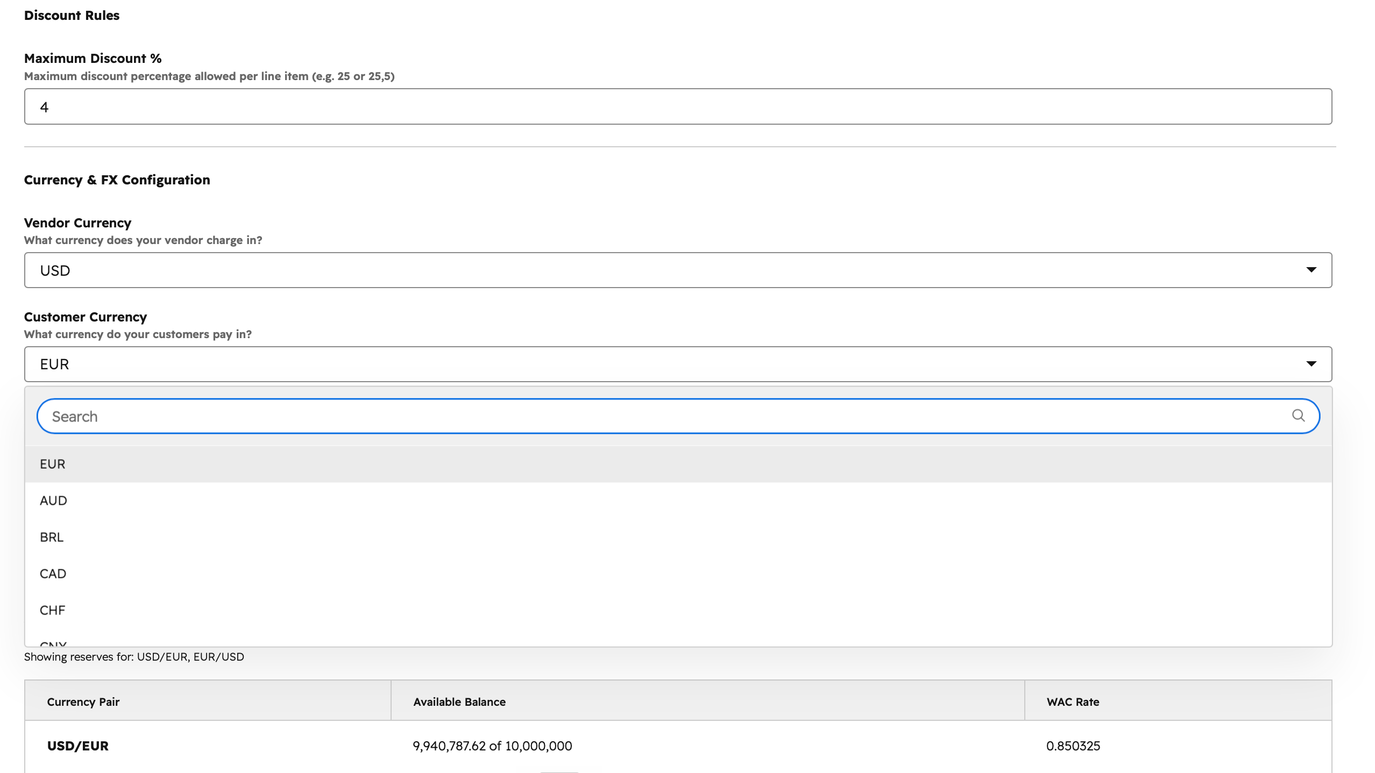
Task: Click the Discount Rules heading
Action: [x=72, y=15]
